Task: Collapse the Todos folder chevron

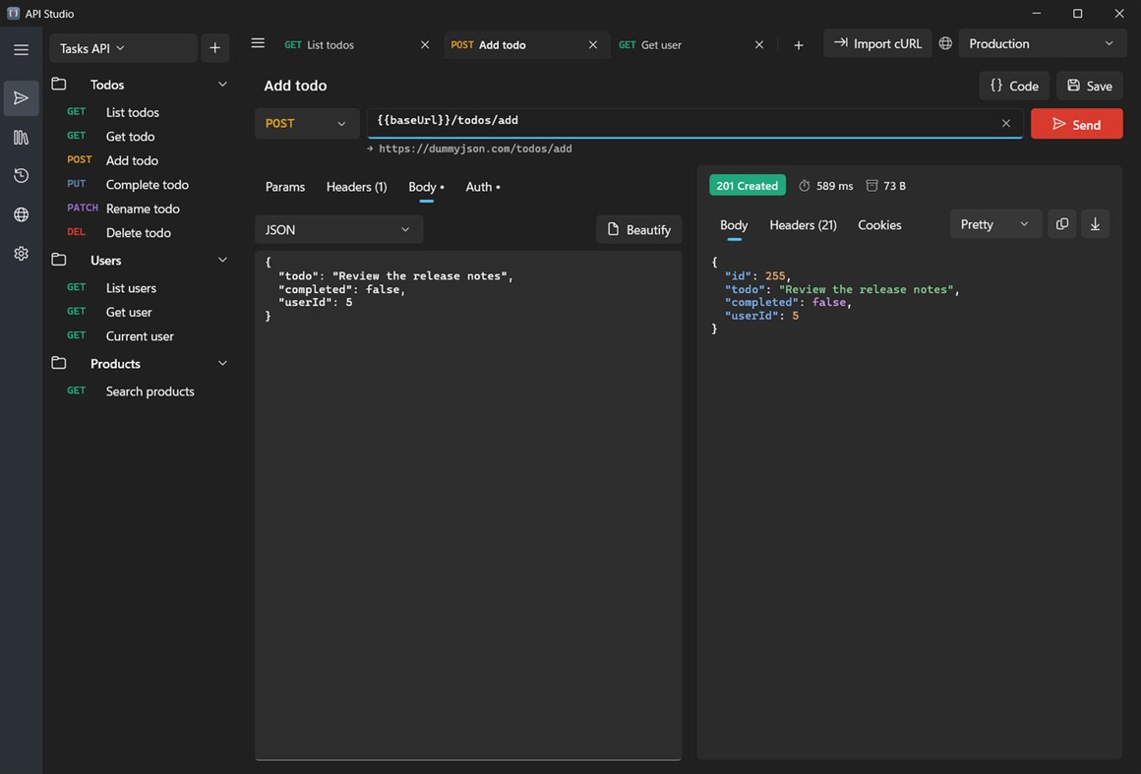Action: 222,85
